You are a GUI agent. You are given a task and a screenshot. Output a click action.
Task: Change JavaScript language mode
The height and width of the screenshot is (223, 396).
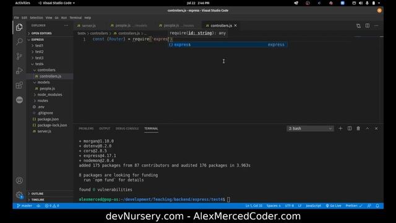coord(314,206)
